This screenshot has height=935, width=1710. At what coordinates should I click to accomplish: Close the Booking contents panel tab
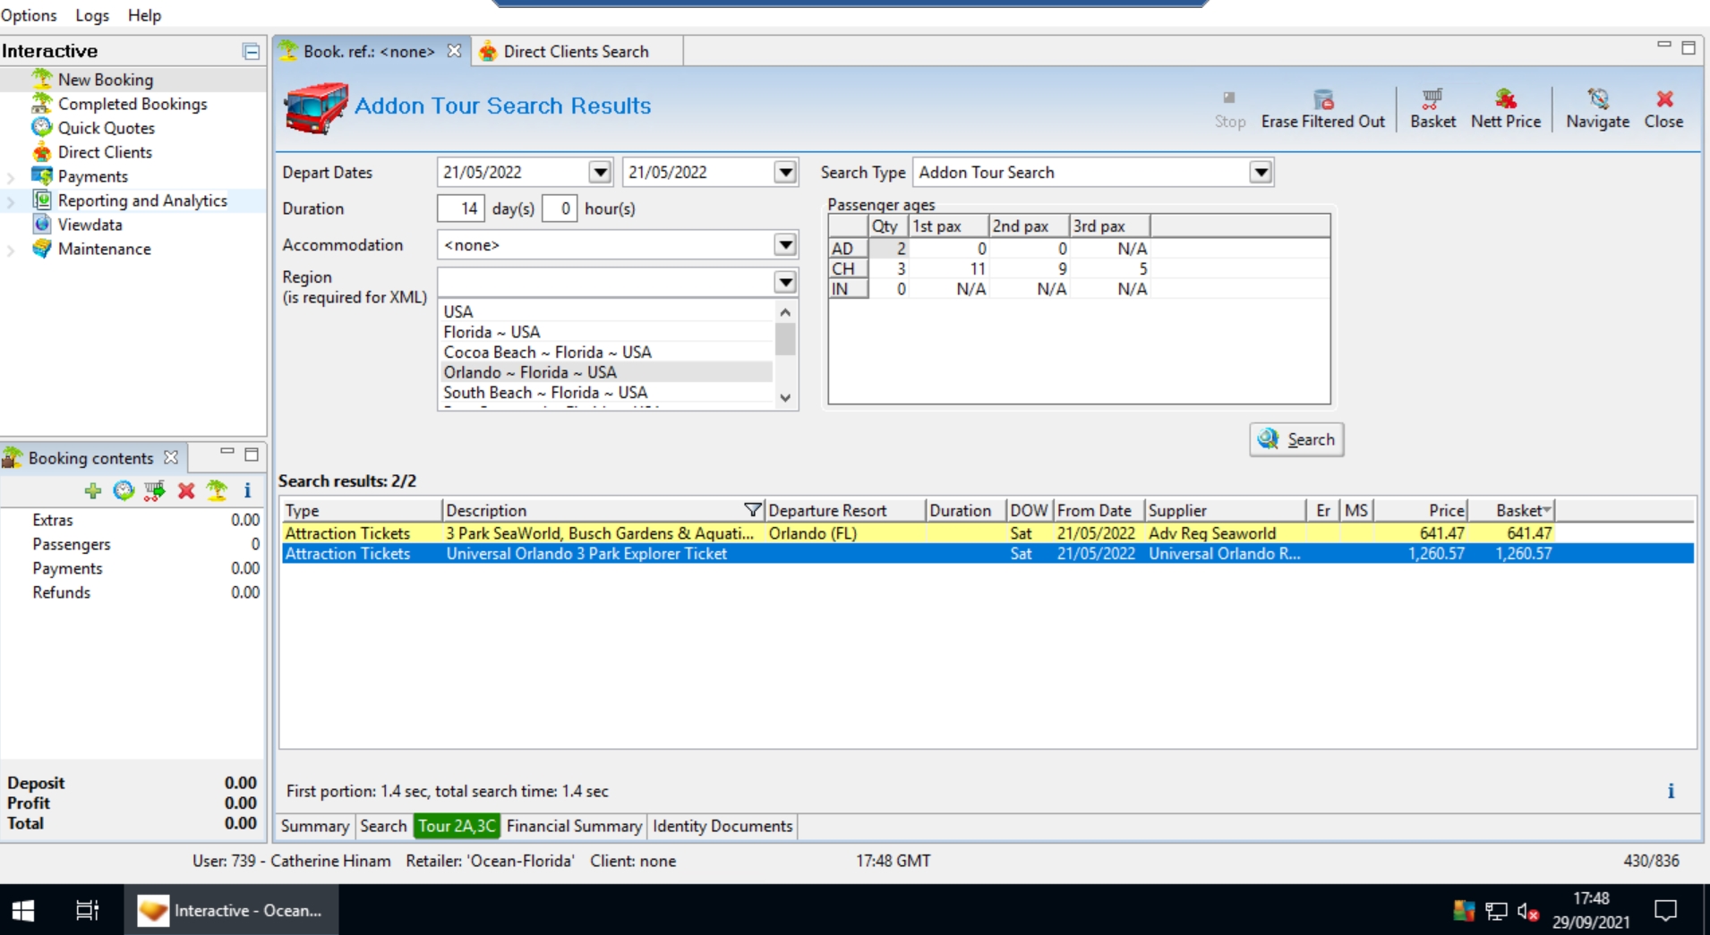pos(171,457)
